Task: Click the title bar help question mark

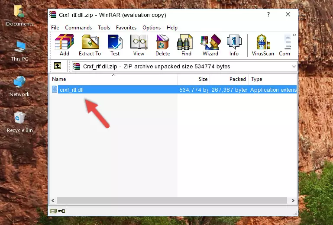Action: (268, 14)
